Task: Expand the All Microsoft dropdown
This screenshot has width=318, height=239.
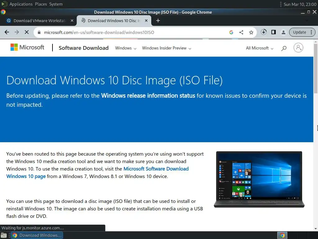Action: click(x=260, y=48)
